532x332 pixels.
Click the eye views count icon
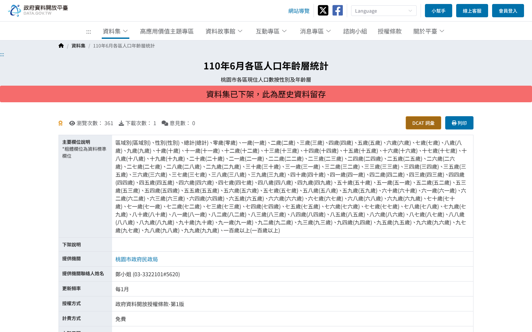72,123
